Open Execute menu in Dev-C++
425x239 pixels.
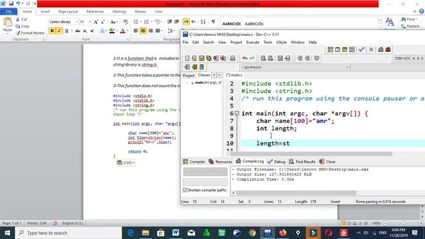[252, 42]
